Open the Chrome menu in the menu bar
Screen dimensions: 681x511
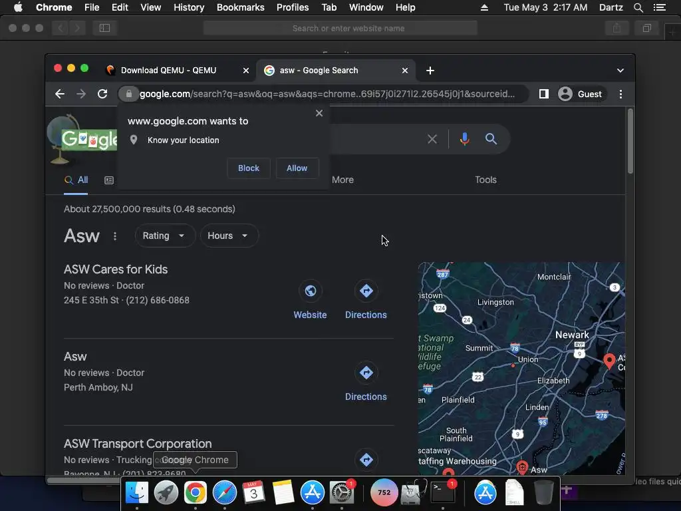(x=54, y=7)
